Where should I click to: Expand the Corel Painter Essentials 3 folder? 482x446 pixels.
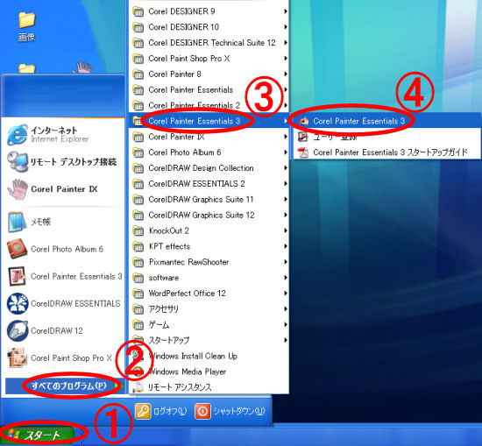tap(209, 121)
